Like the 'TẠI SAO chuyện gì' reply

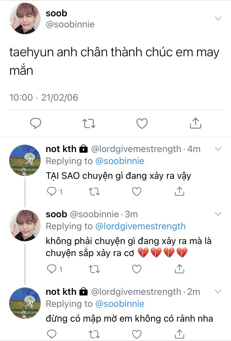tap(136, 192)
